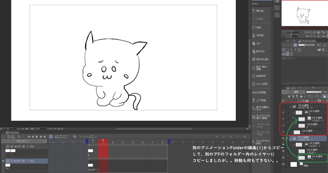Rotate the canvas left in Navigator
Image resolution: width=328 pixels, height=173 pixels.
tap(311, 37)
